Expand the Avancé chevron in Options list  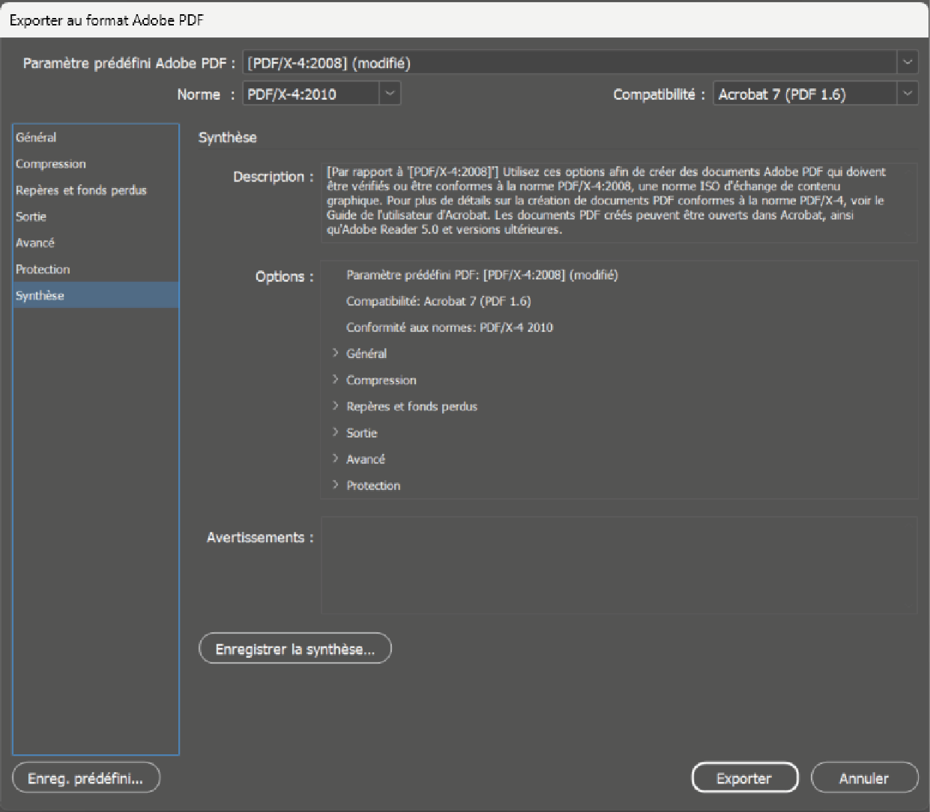click(336, 458)
